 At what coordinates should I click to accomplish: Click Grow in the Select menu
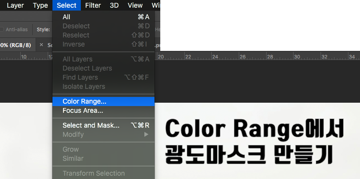coord(103,149)
